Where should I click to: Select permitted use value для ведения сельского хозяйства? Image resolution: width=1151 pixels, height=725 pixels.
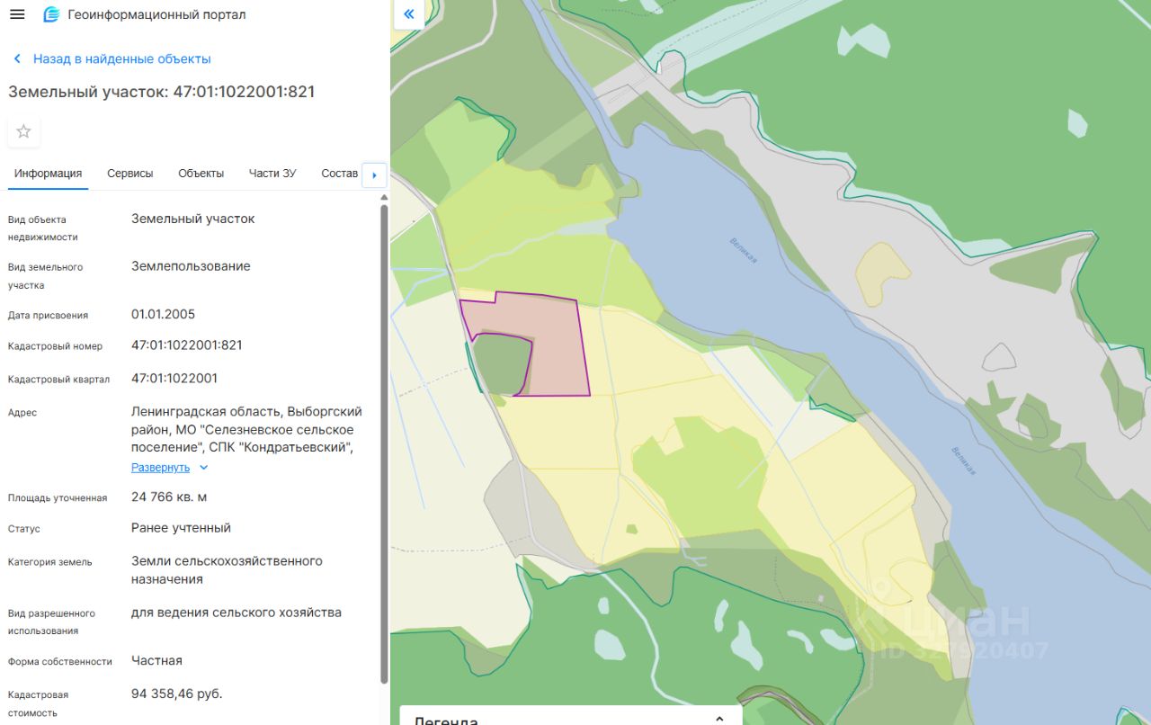click(x=236, y=613)
